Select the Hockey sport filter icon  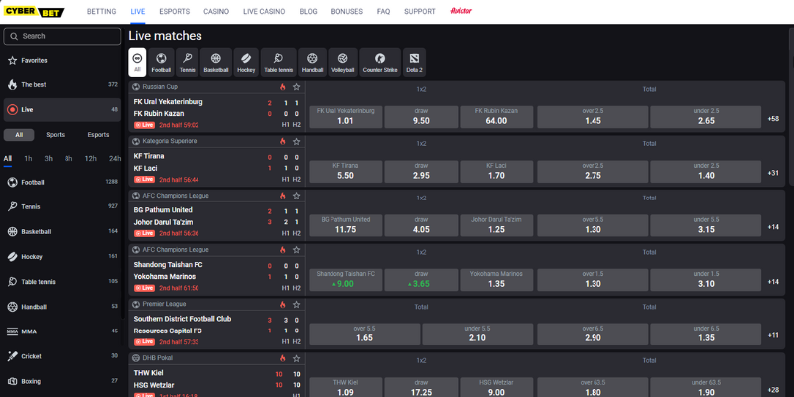click(x=246, y=63)
